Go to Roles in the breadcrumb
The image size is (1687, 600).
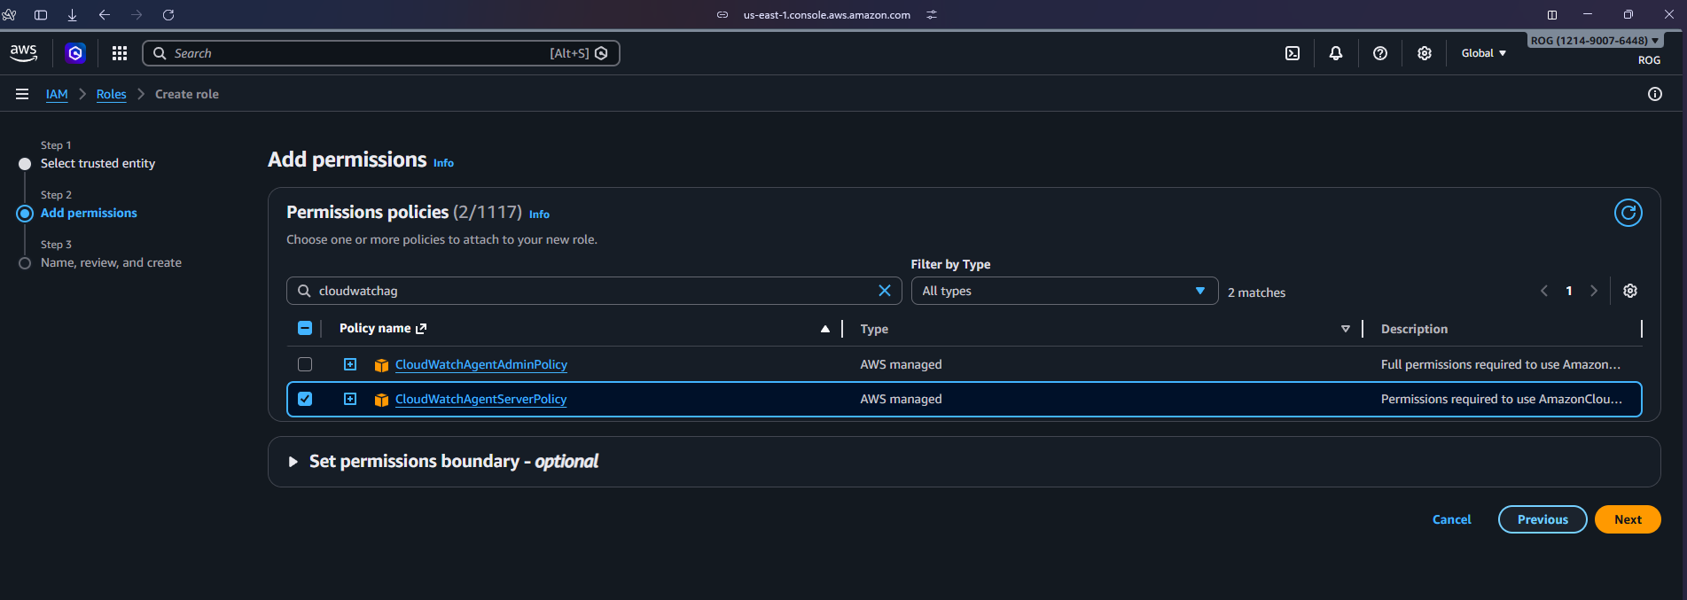click(111, 94)
